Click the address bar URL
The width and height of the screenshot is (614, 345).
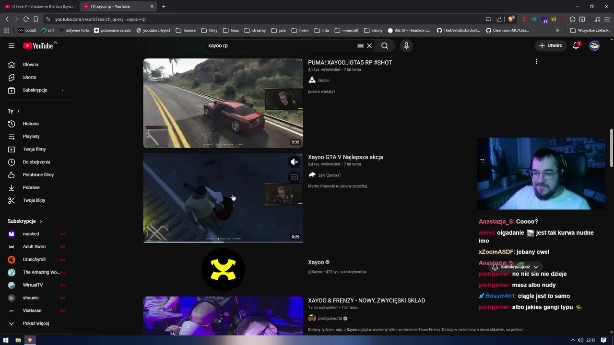tap(100, 19)
